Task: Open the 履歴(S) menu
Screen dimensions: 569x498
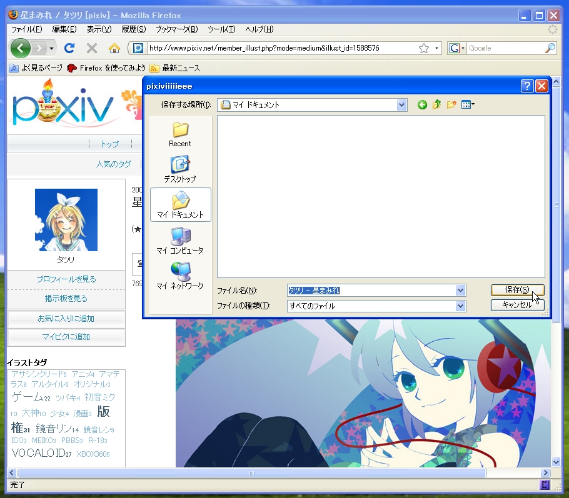Action: (x=134, y=29)
